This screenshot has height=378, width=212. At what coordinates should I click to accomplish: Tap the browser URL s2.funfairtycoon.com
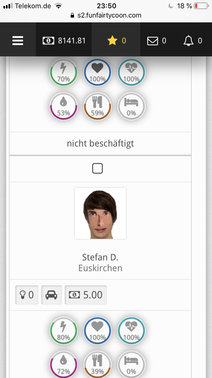(109, 15)
